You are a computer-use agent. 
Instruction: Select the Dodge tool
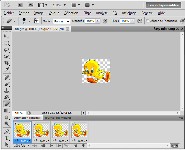pos(7,124)
